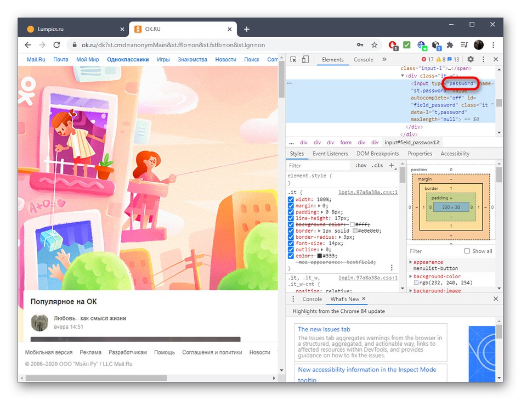The image size is (521, 400).
Task: Close the What's New tab
Action: [364, 298]
